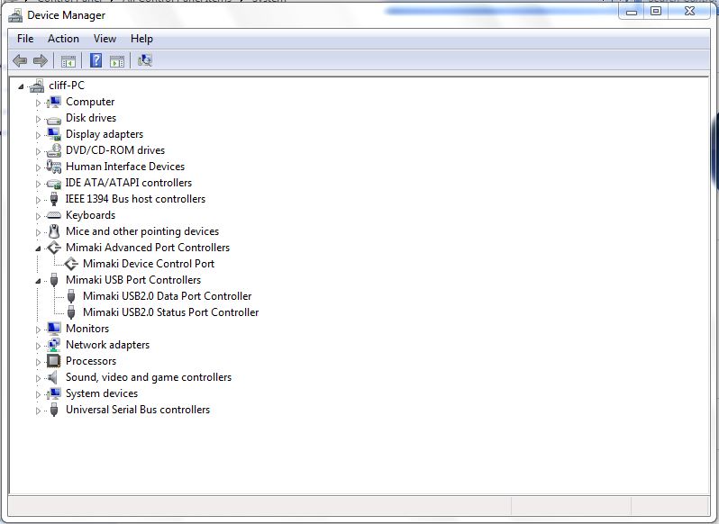Image resolution: width=719 pixels, height=524 pixels.
Task: Expand the Keyboards arrow
Action: [x=38, y=216]
